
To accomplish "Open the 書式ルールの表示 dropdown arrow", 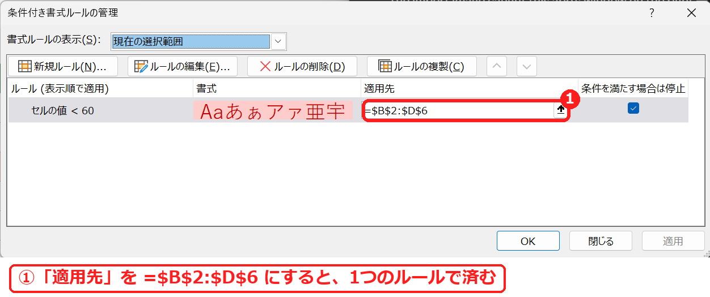I will coord(278,41).
